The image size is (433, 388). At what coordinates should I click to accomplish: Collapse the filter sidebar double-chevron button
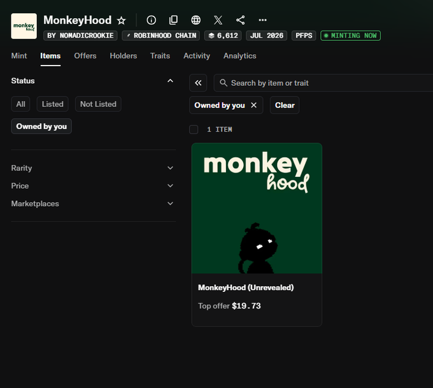[198, 83]
